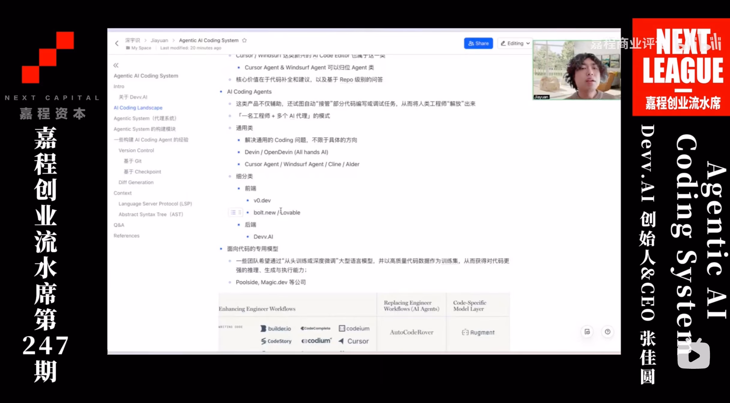Click Cursor Agent / Windsurf Agent / Cline line
Viewport: 730px width, 403px height.
302,164
